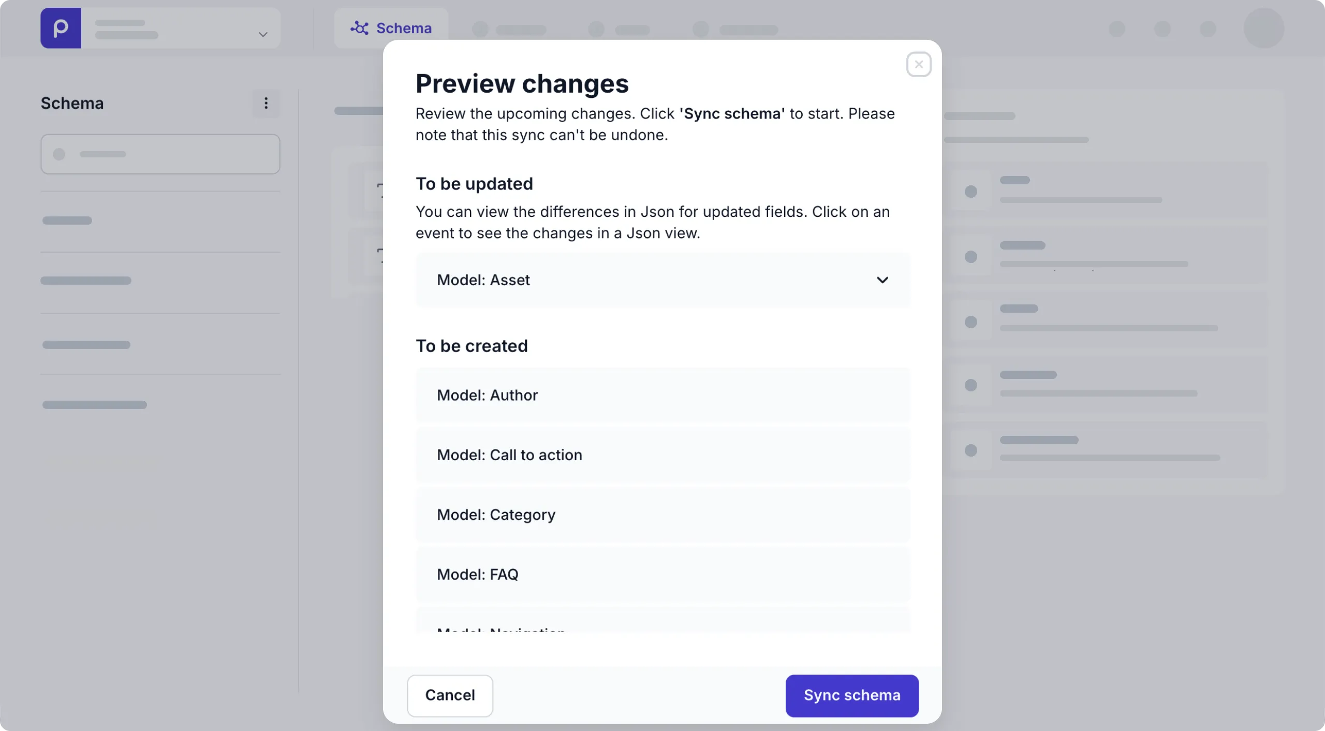Switch to the Schema tab
Viewport: 1325px width, 731px height.
(392, 28)
